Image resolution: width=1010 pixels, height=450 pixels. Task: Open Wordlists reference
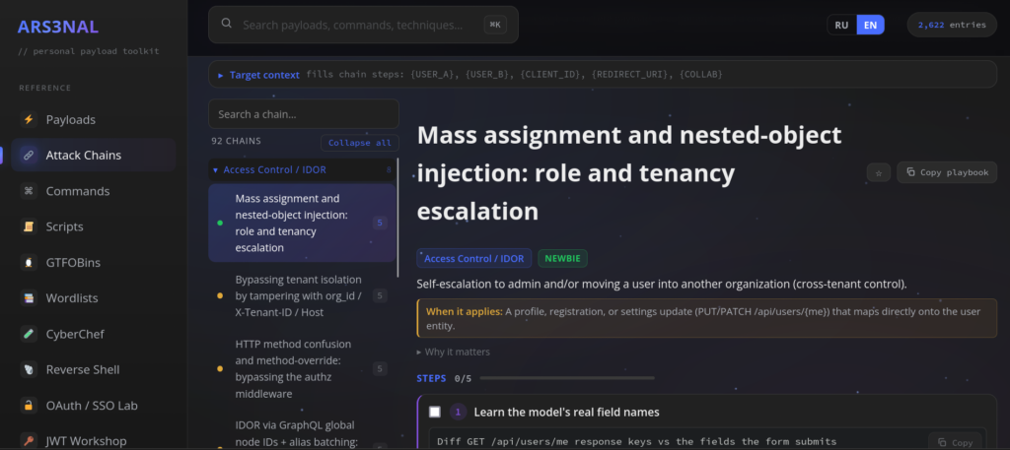pyautogui.click(x=94, y=298)
